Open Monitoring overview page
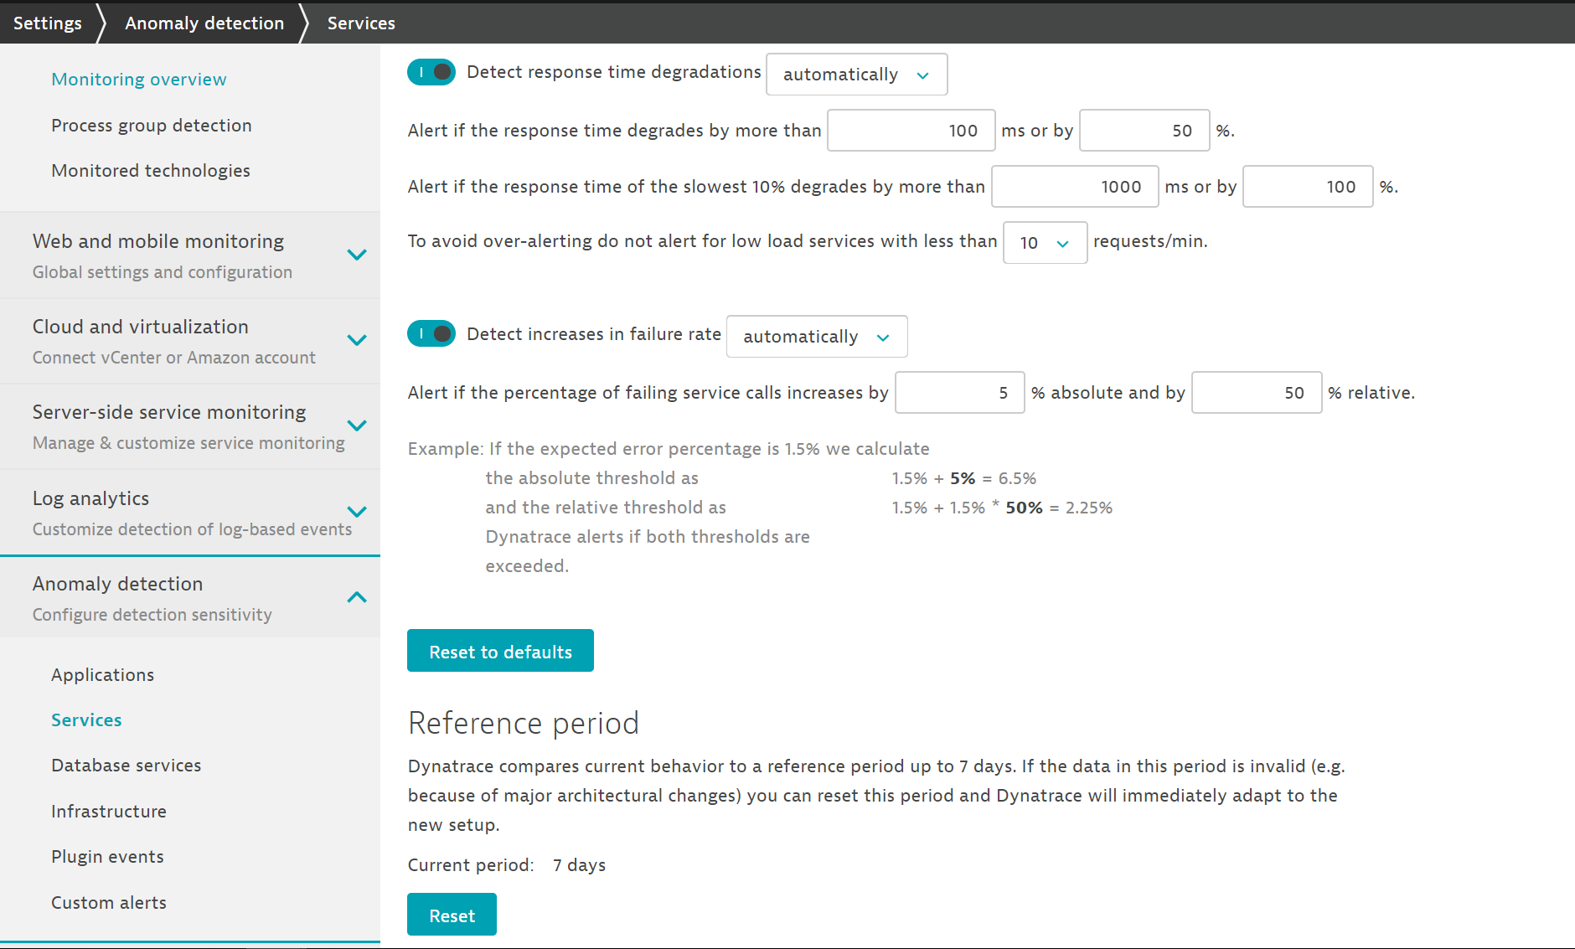 click(139, 80)
